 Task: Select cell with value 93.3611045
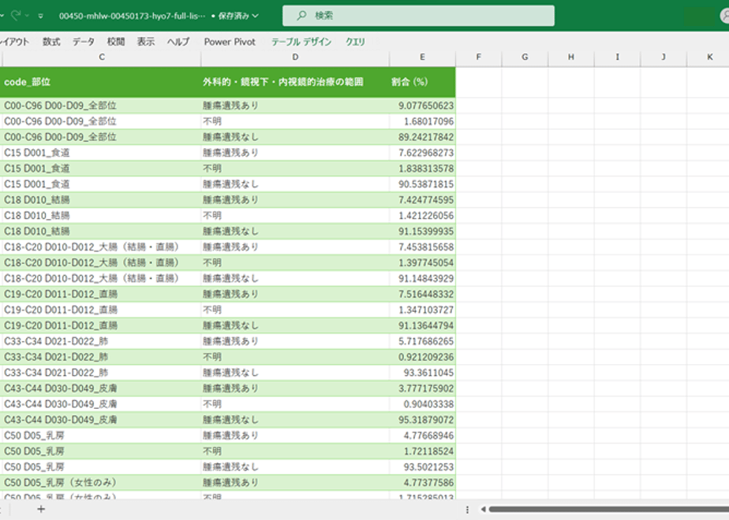[x=422, y=373]
